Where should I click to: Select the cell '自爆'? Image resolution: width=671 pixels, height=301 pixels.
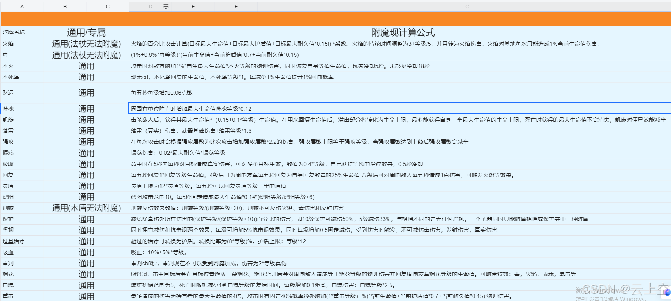coord(22,285)
